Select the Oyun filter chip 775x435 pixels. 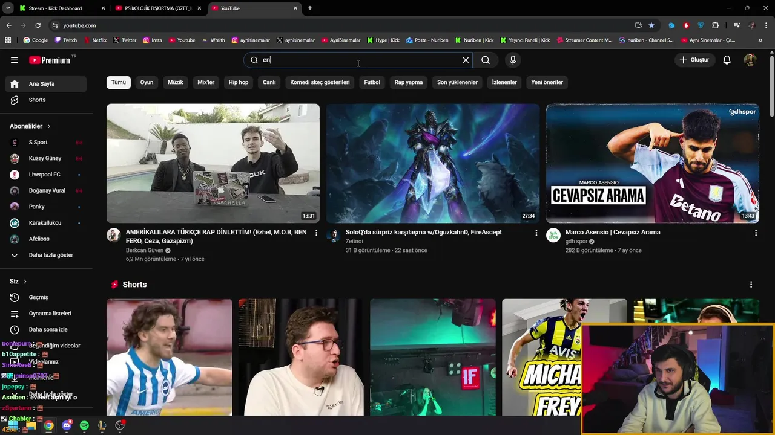[x=147, y=82]
